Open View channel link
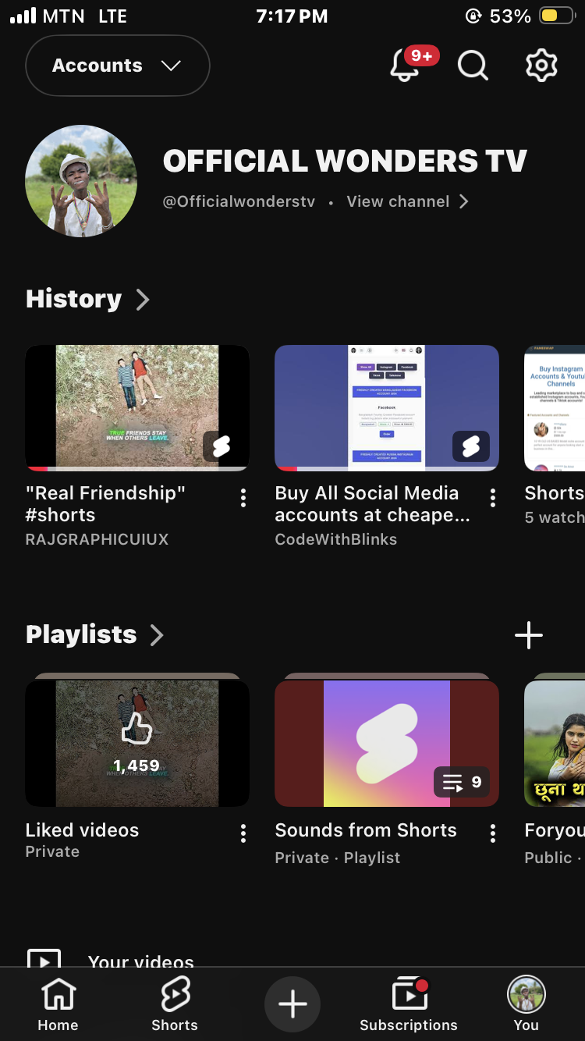The height and width of the screenshot is (1041, 585). (x=399, y=201)
